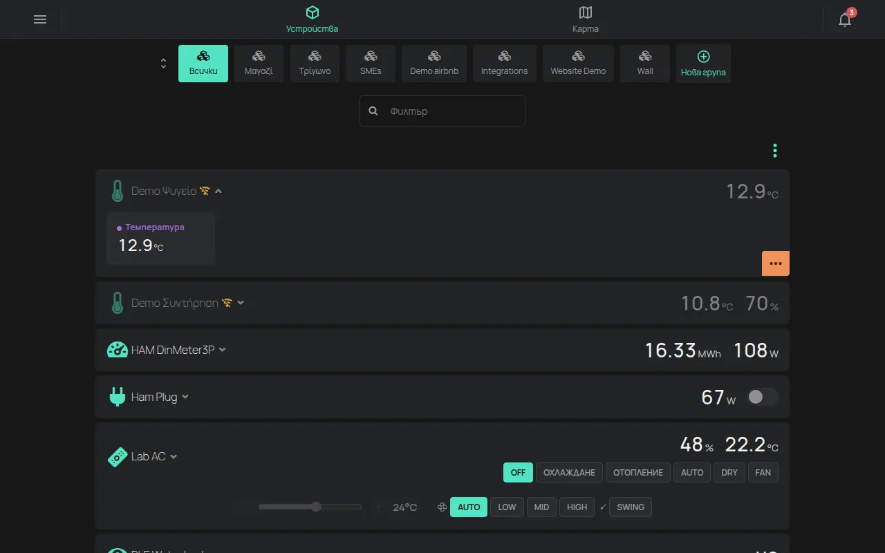The width and height of the screenshot is (885, 553).
Task: Expand the HAM DinMeter3P device
Action: (x=223, y=350)
